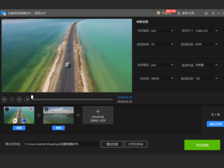This screenshot has width=224, height=168.
Task: Expand the 视频编码 AVC dropdown
Action: point(162,31)
